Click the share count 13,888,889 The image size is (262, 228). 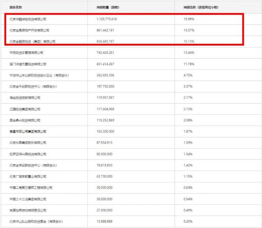(104, 221)
